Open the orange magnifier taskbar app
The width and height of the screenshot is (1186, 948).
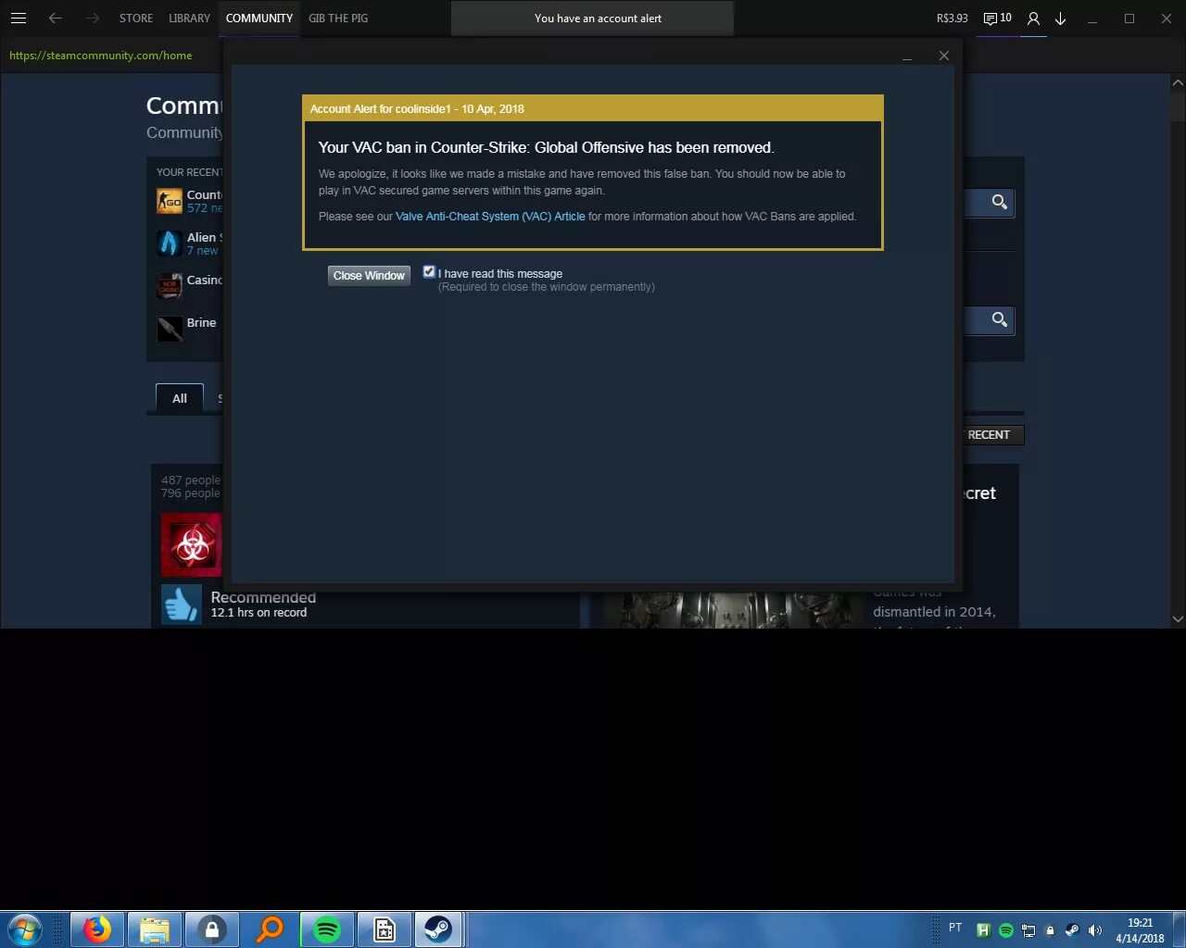coord(270,929)
